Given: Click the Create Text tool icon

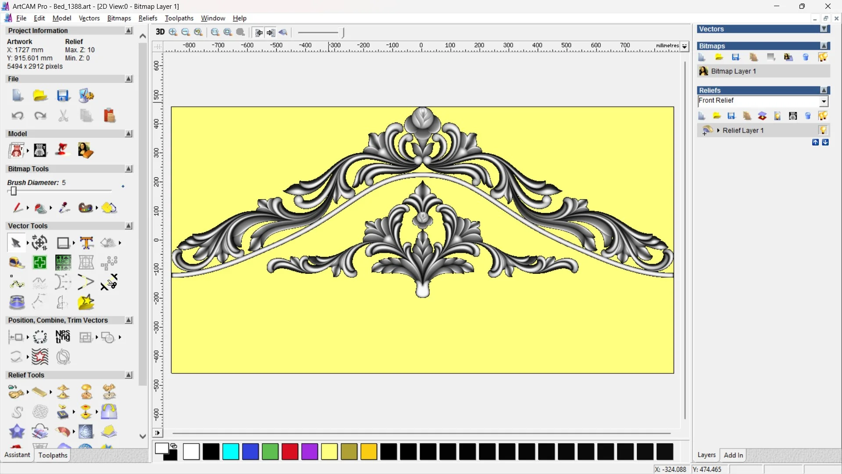Looking at the screenshot, I should (86, 243).
